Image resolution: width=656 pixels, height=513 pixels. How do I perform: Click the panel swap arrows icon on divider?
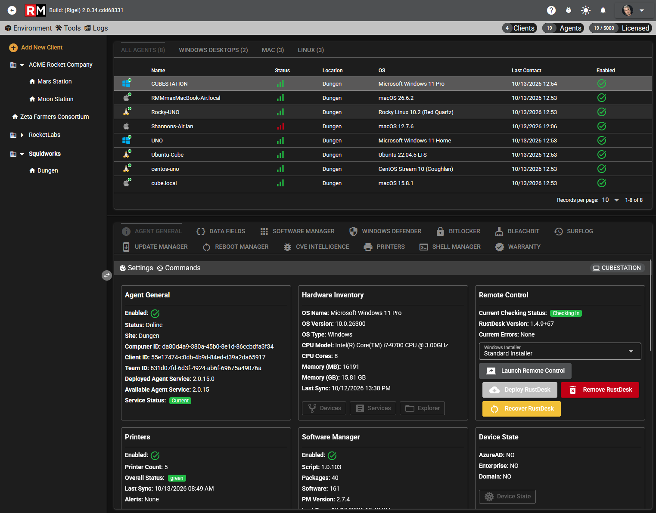pos(107,275)
